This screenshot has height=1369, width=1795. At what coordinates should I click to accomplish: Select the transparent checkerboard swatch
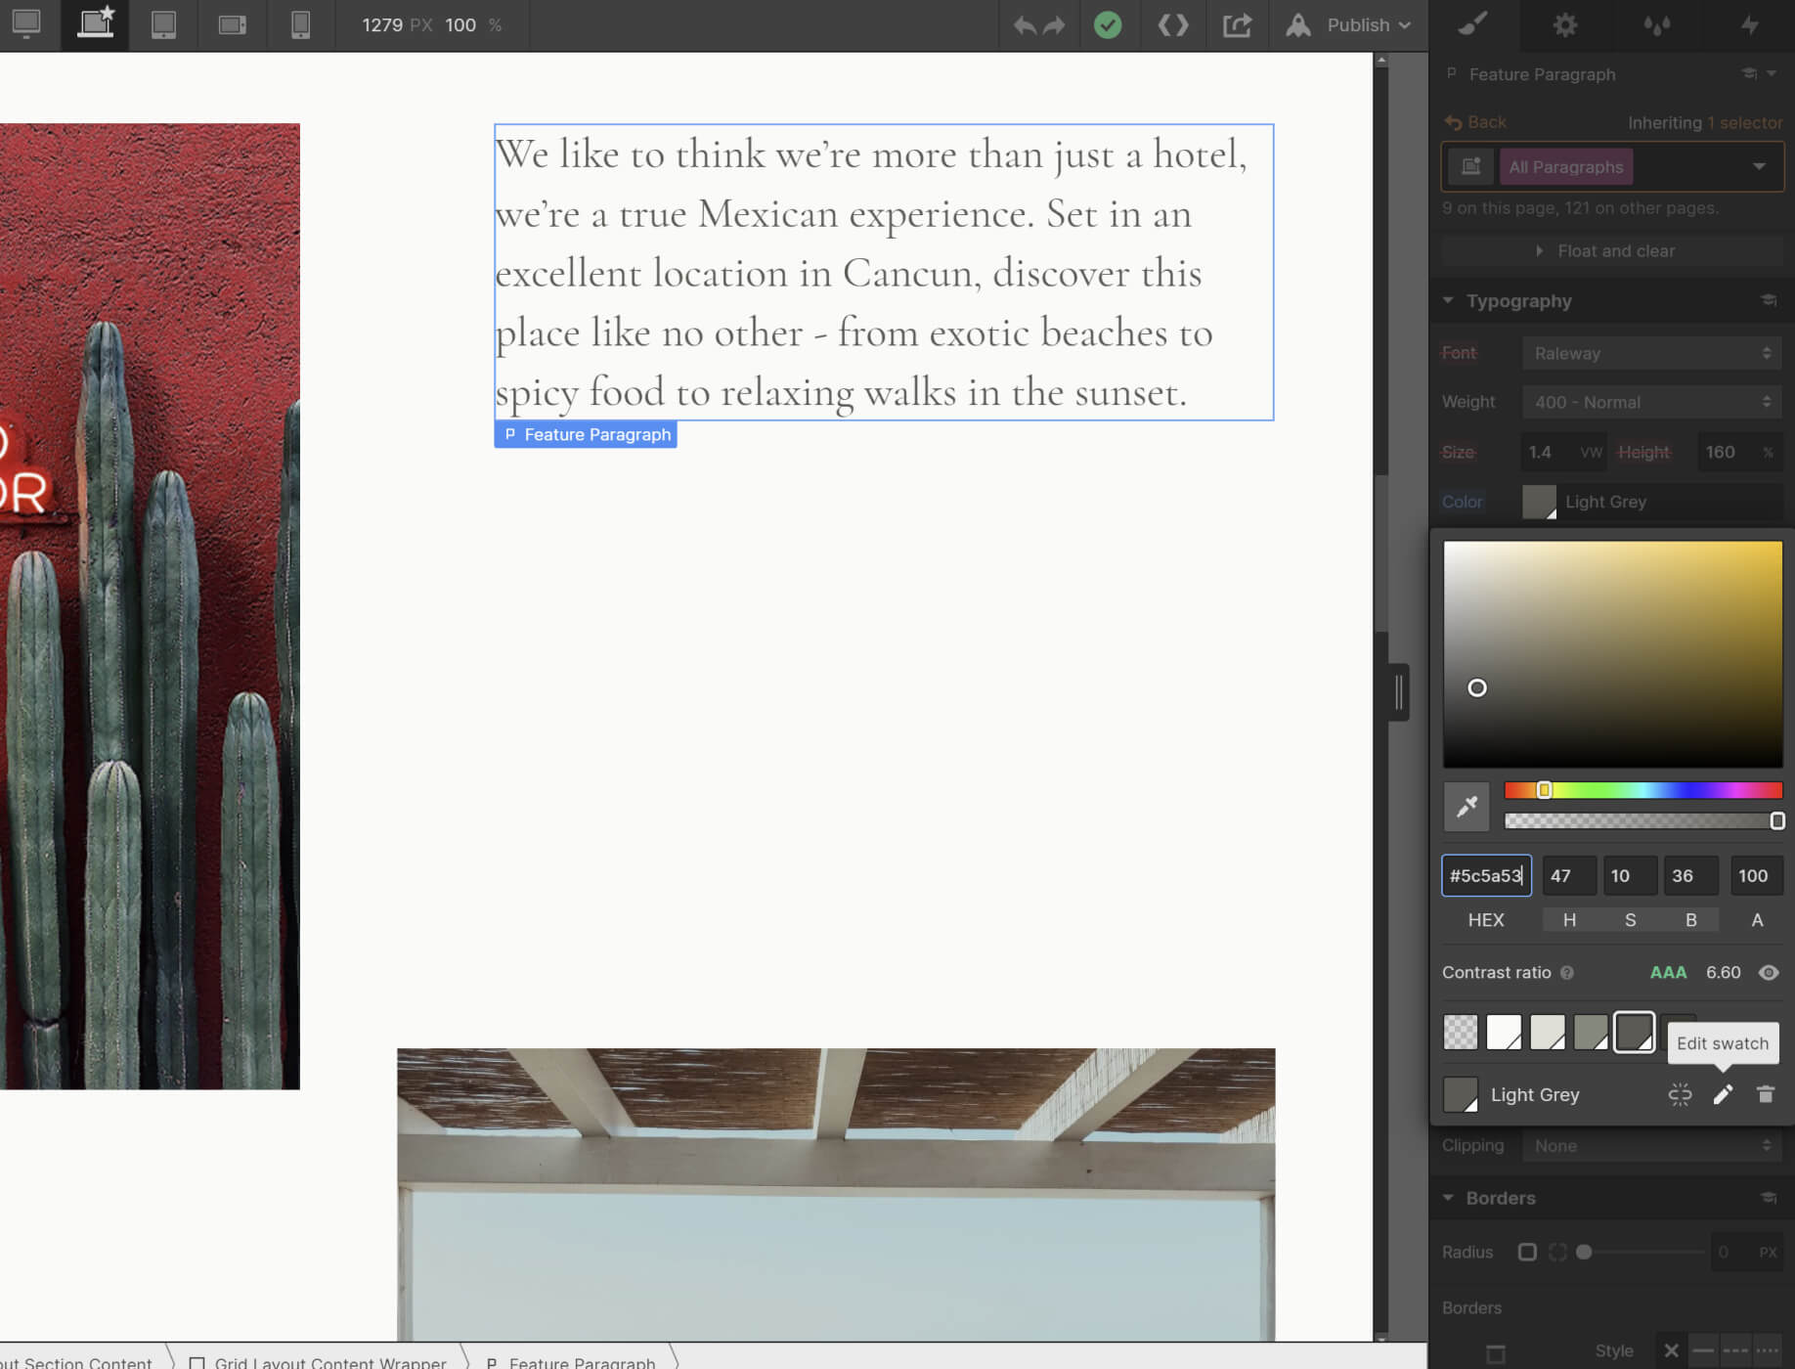coord(1461,1033)
